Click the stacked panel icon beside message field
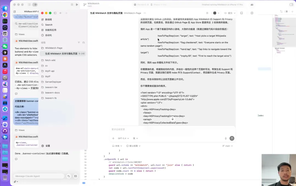 76,176
